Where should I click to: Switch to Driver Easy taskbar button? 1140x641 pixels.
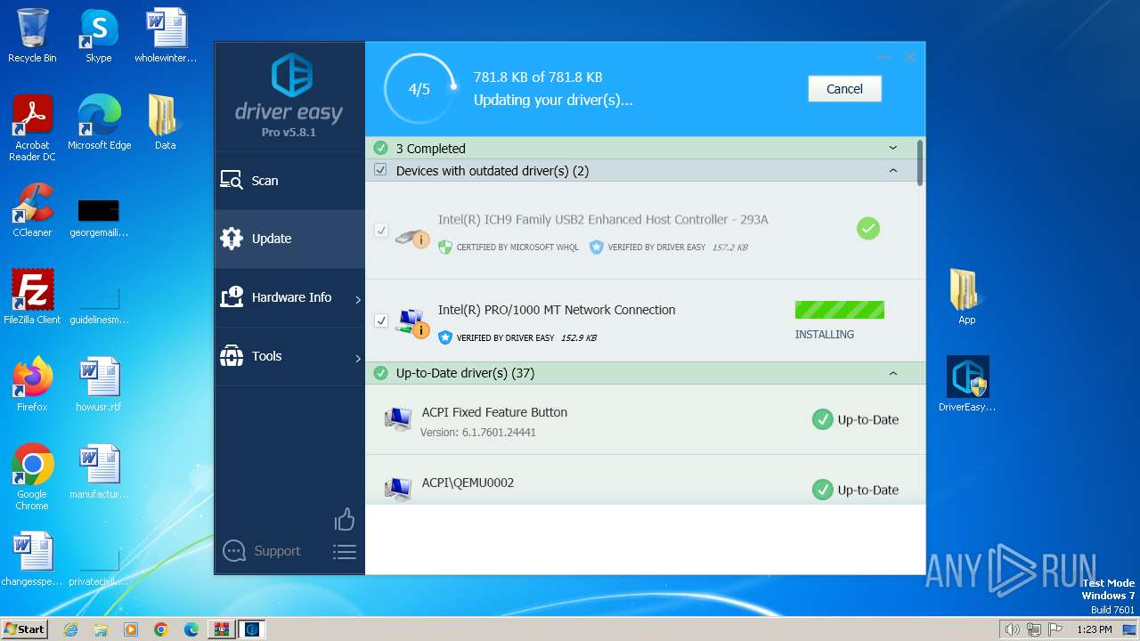252,629
